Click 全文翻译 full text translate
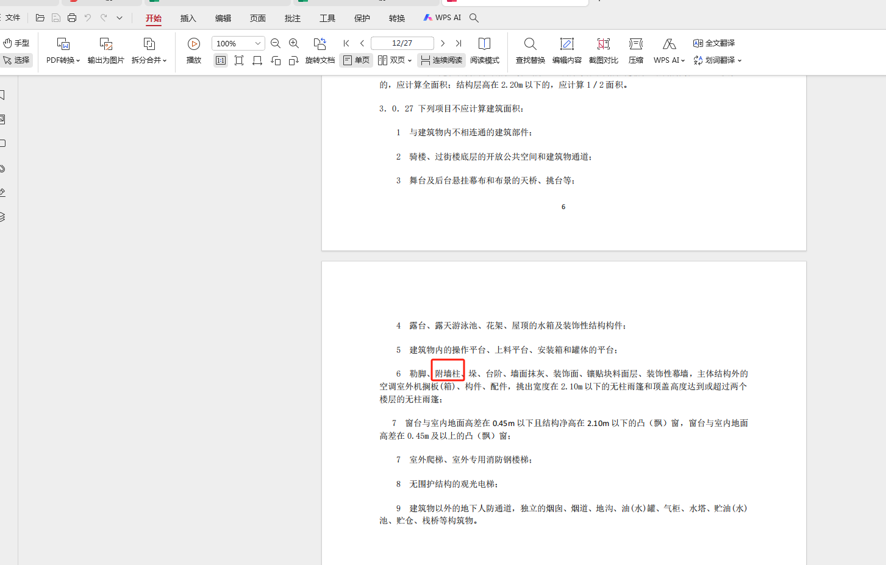 click(714, 43)
